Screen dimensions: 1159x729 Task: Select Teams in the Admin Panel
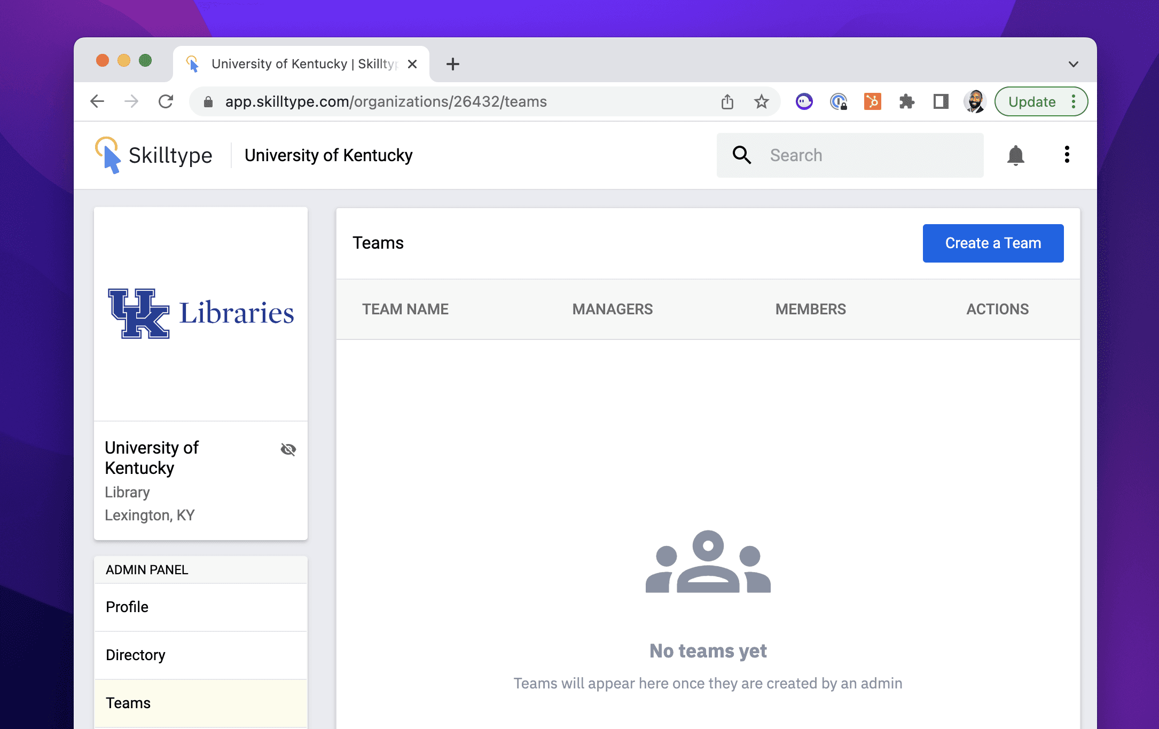pos(201,703)
